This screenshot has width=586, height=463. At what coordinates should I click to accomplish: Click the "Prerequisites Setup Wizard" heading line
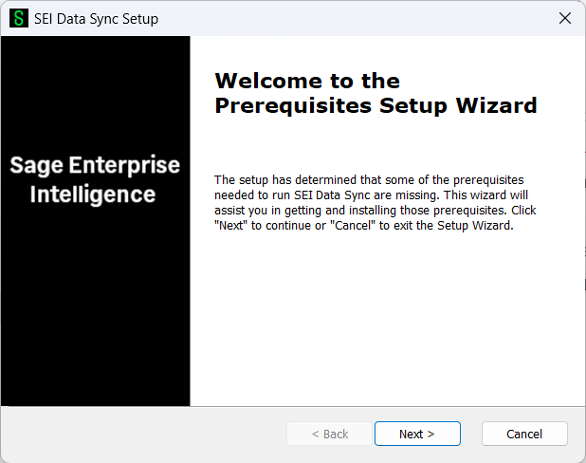375,105
